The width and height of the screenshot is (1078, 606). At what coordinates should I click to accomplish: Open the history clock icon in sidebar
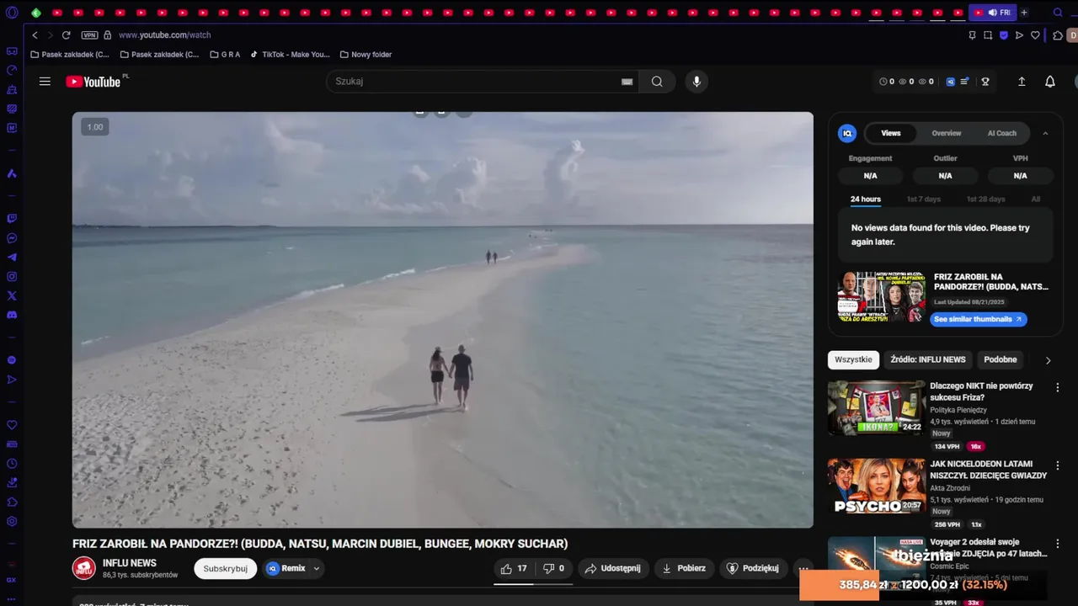pyautogui.click(x=12, y=464)
